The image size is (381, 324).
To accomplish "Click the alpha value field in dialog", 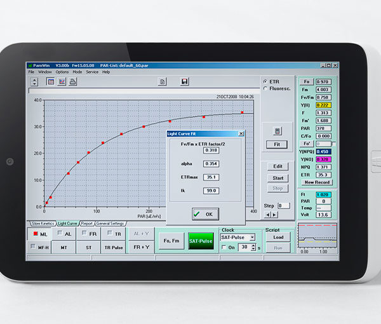I will coord(211,164).
